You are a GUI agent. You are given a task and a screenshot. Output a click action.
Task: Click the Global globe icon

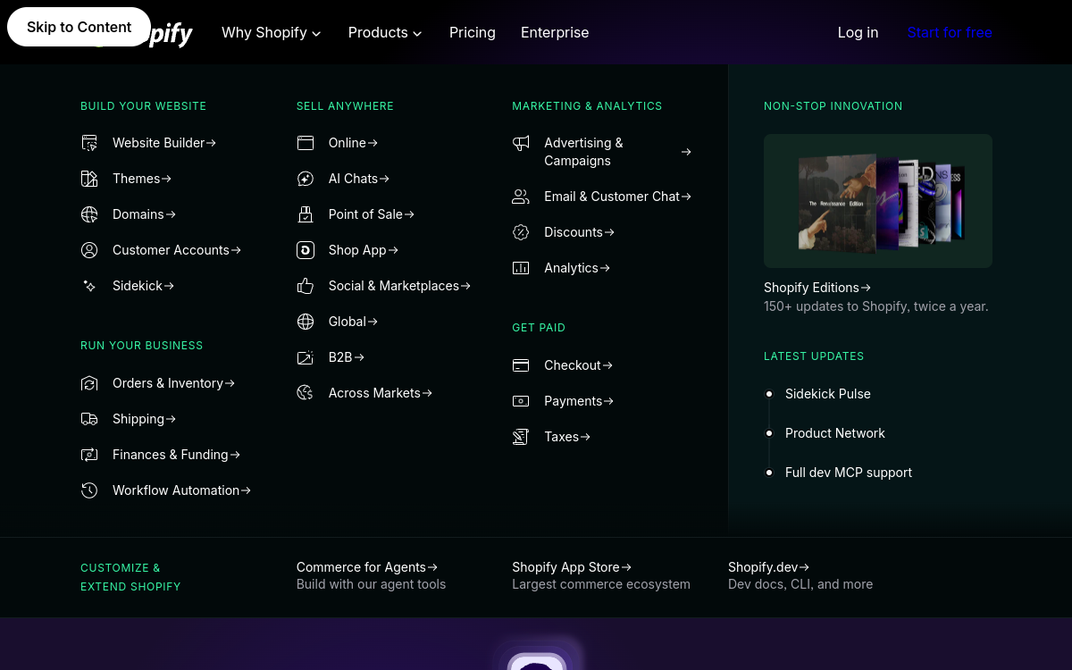306,322
